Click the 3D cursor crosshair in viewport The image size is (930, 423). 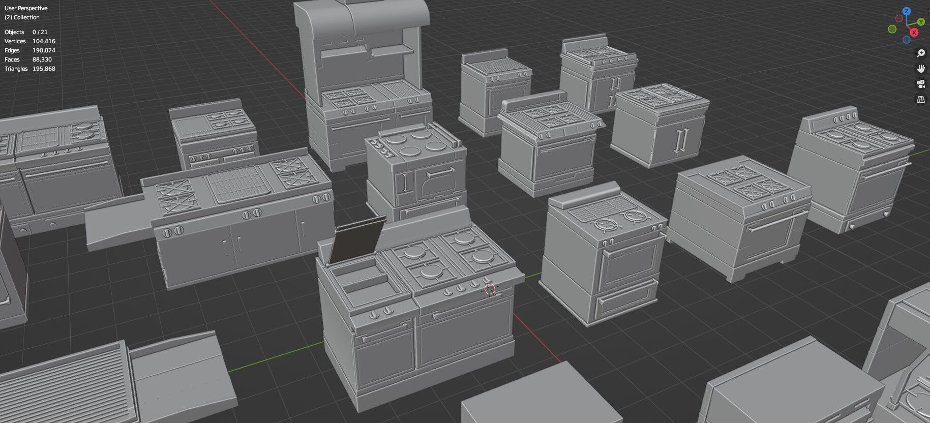(490, 289)
